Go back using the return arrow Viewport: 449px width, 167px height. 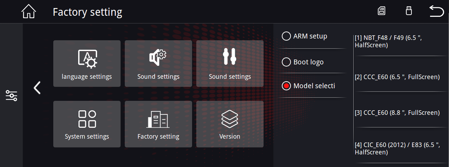(x=436, y=11)
